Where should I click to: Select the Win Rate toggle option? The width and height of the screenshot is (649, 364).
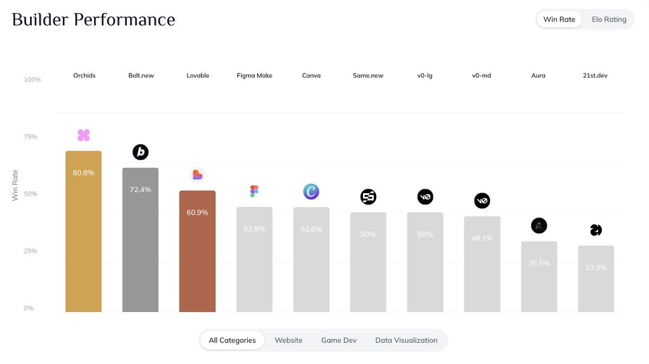coord(559,19)
